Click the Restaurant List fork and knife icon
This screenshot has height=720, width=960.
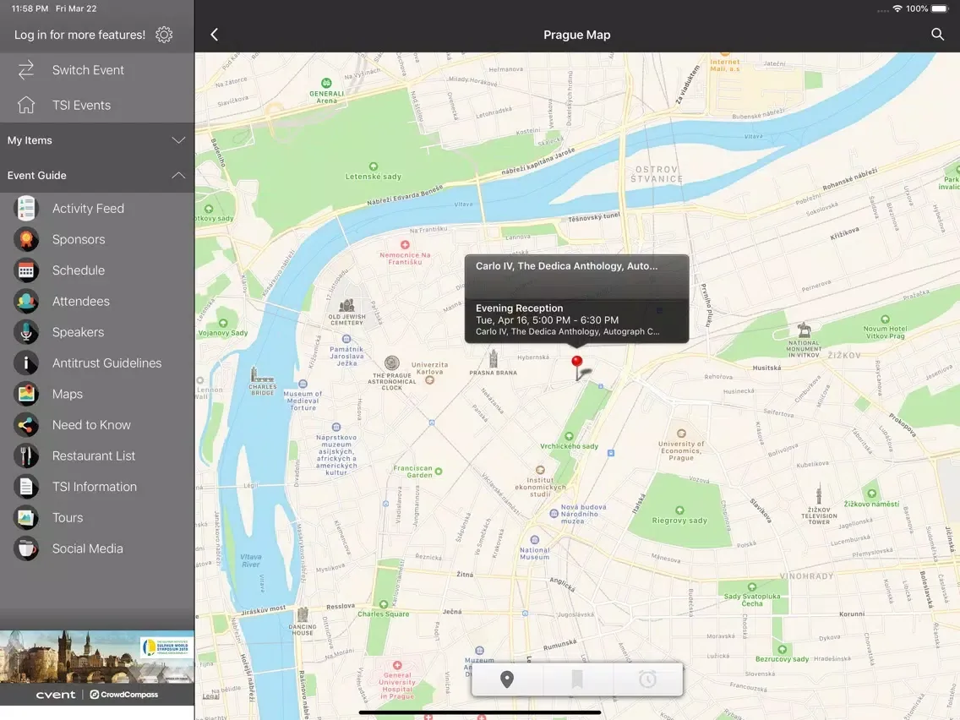pyautogui.click(x=25, y=456)
